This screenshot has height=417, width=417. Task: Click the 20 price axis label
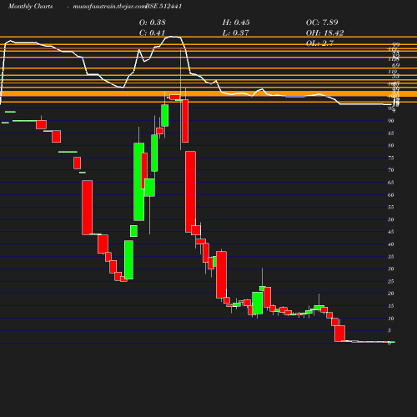click(x=391, y=294)
